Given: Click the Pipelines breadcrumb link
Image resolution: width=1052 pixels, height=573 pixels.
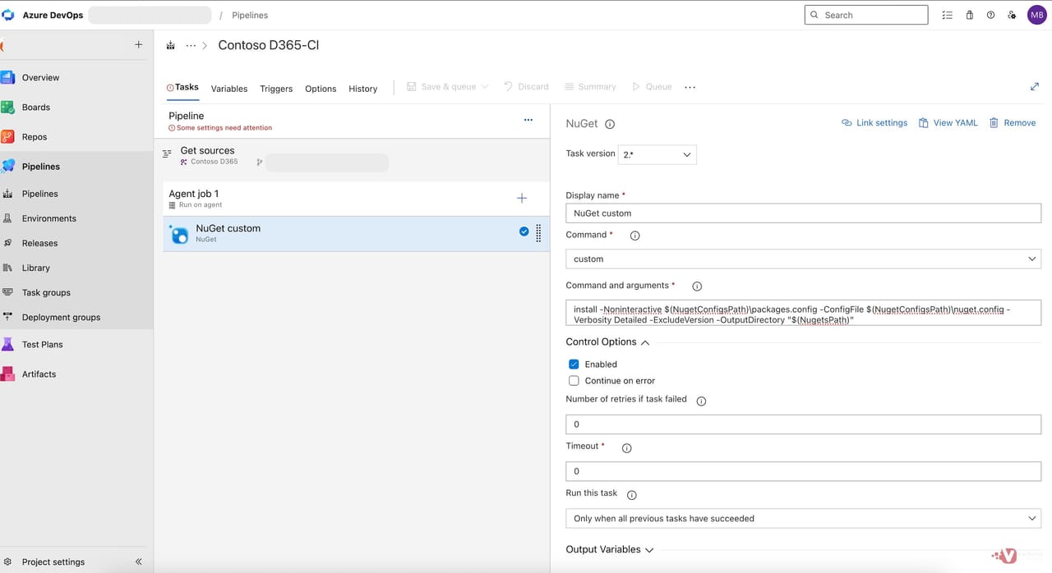Looking at the screenshot, I should coord(250,15).
